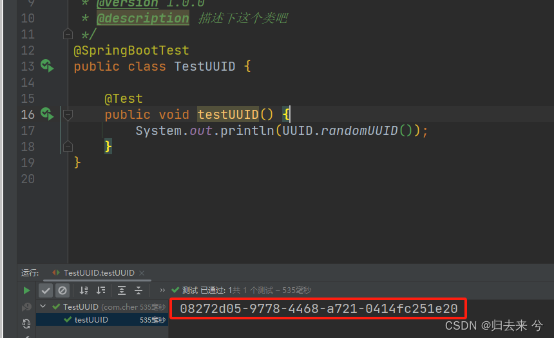This screenshot has height=338, width=554.
Task: Click the tests passed status message
Action: tap(246, 290)
